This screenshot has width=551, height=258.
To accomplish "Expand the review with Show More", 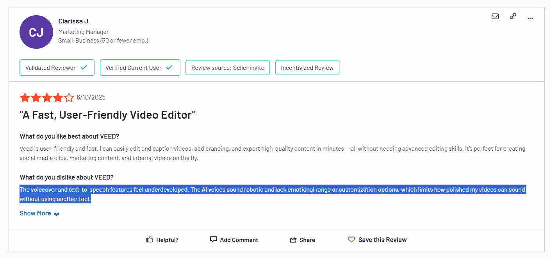I will click(x=39, y=214).
